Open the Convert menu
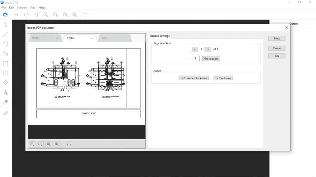Screen dimensions: 316x177 tap(21, 7)
